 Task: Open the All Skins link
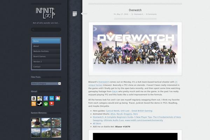[x=97, y=124]
